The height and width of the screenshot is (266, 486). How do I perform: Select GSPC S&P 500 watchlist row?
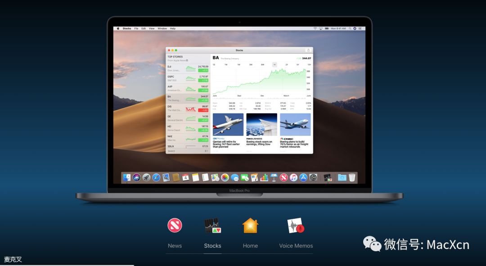188,78
